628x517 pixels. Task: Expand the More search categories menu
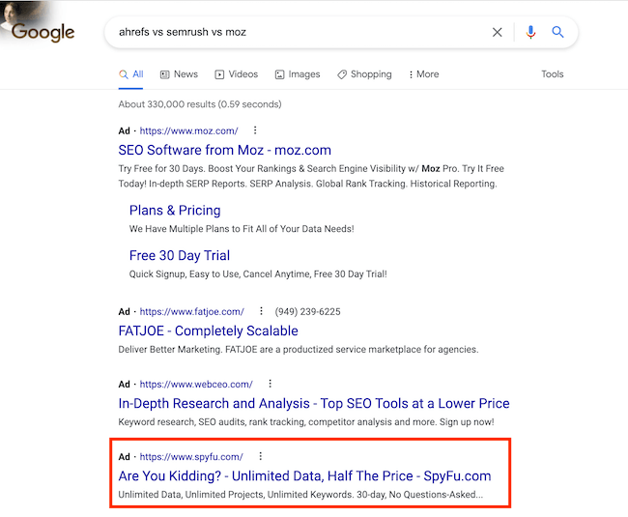click(x=424, y=74)
